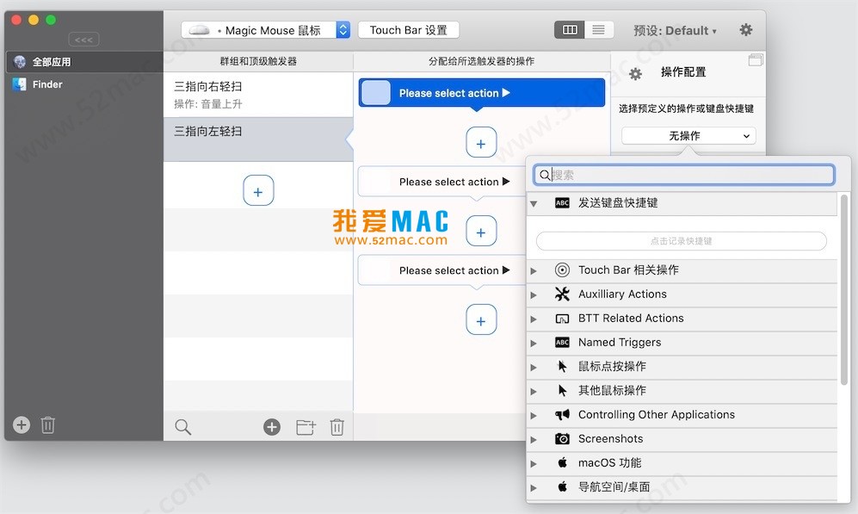
Task: Open the Magic Mouse 鼠标 device dropdown
Action: pos(266,30)
